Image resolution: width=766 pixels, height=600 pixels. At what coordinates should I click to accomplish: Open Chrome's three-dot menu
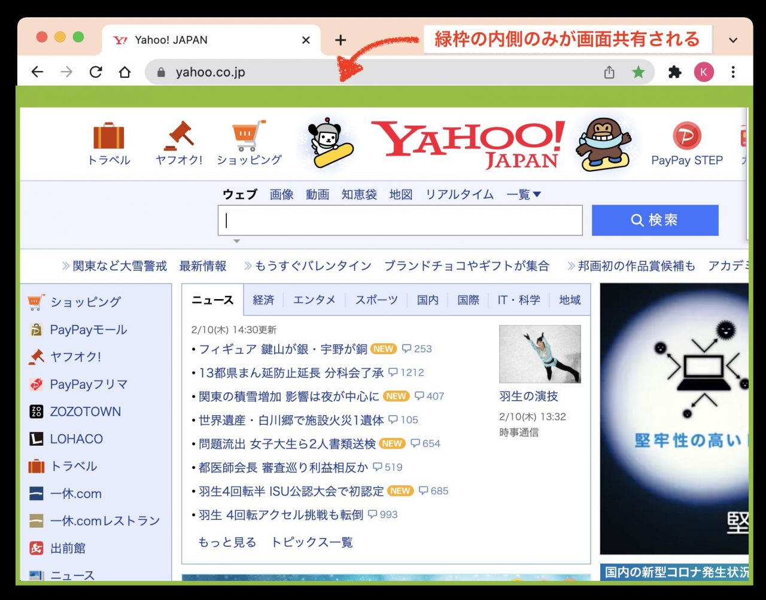[733, 72]
